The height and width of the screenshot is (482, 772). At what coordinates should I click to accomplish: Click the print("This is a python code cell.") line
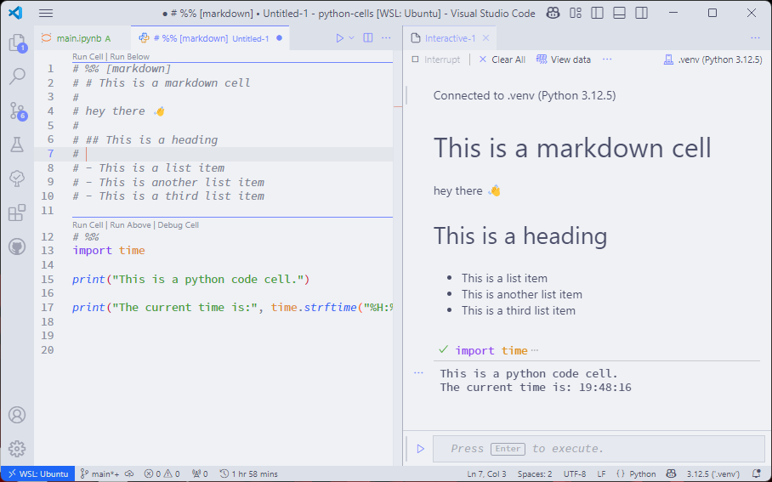point(190,280)
